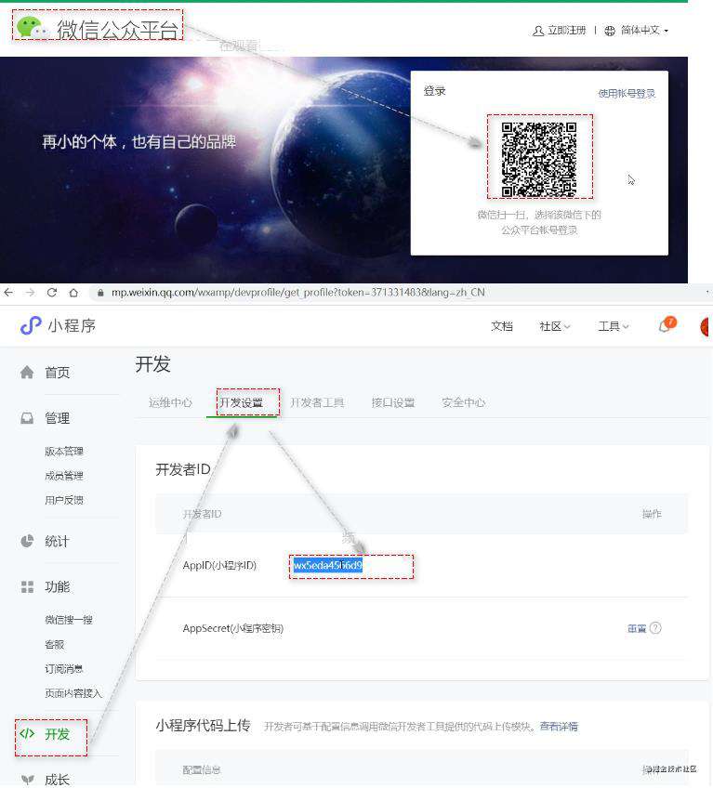Click the globe language icon
Screen dimensions: 713x788
tap(610, 31)
